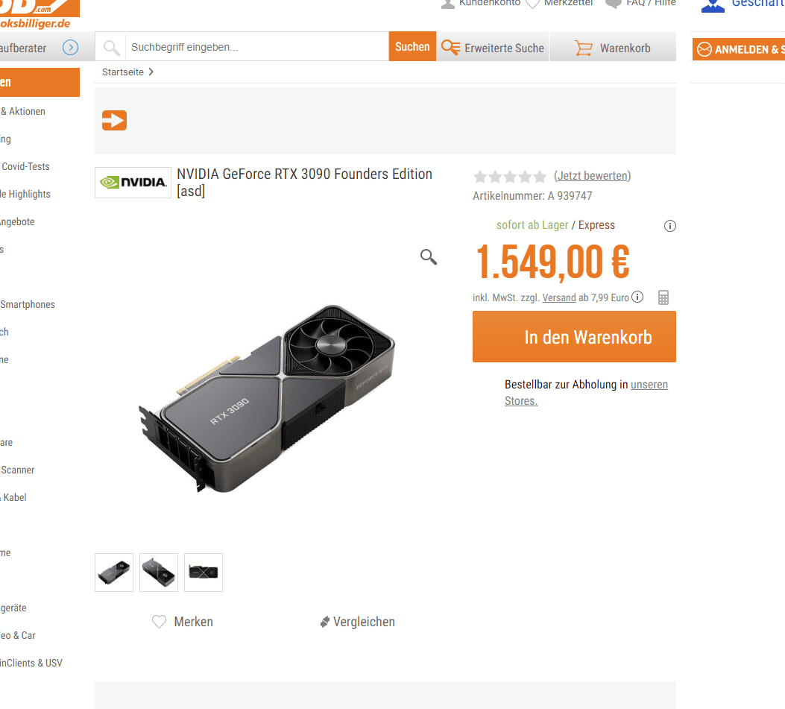This screenshot has width=785, height=709.
Task: Focus the Suchbegriff eingeben search field
Action: point(257,47)
